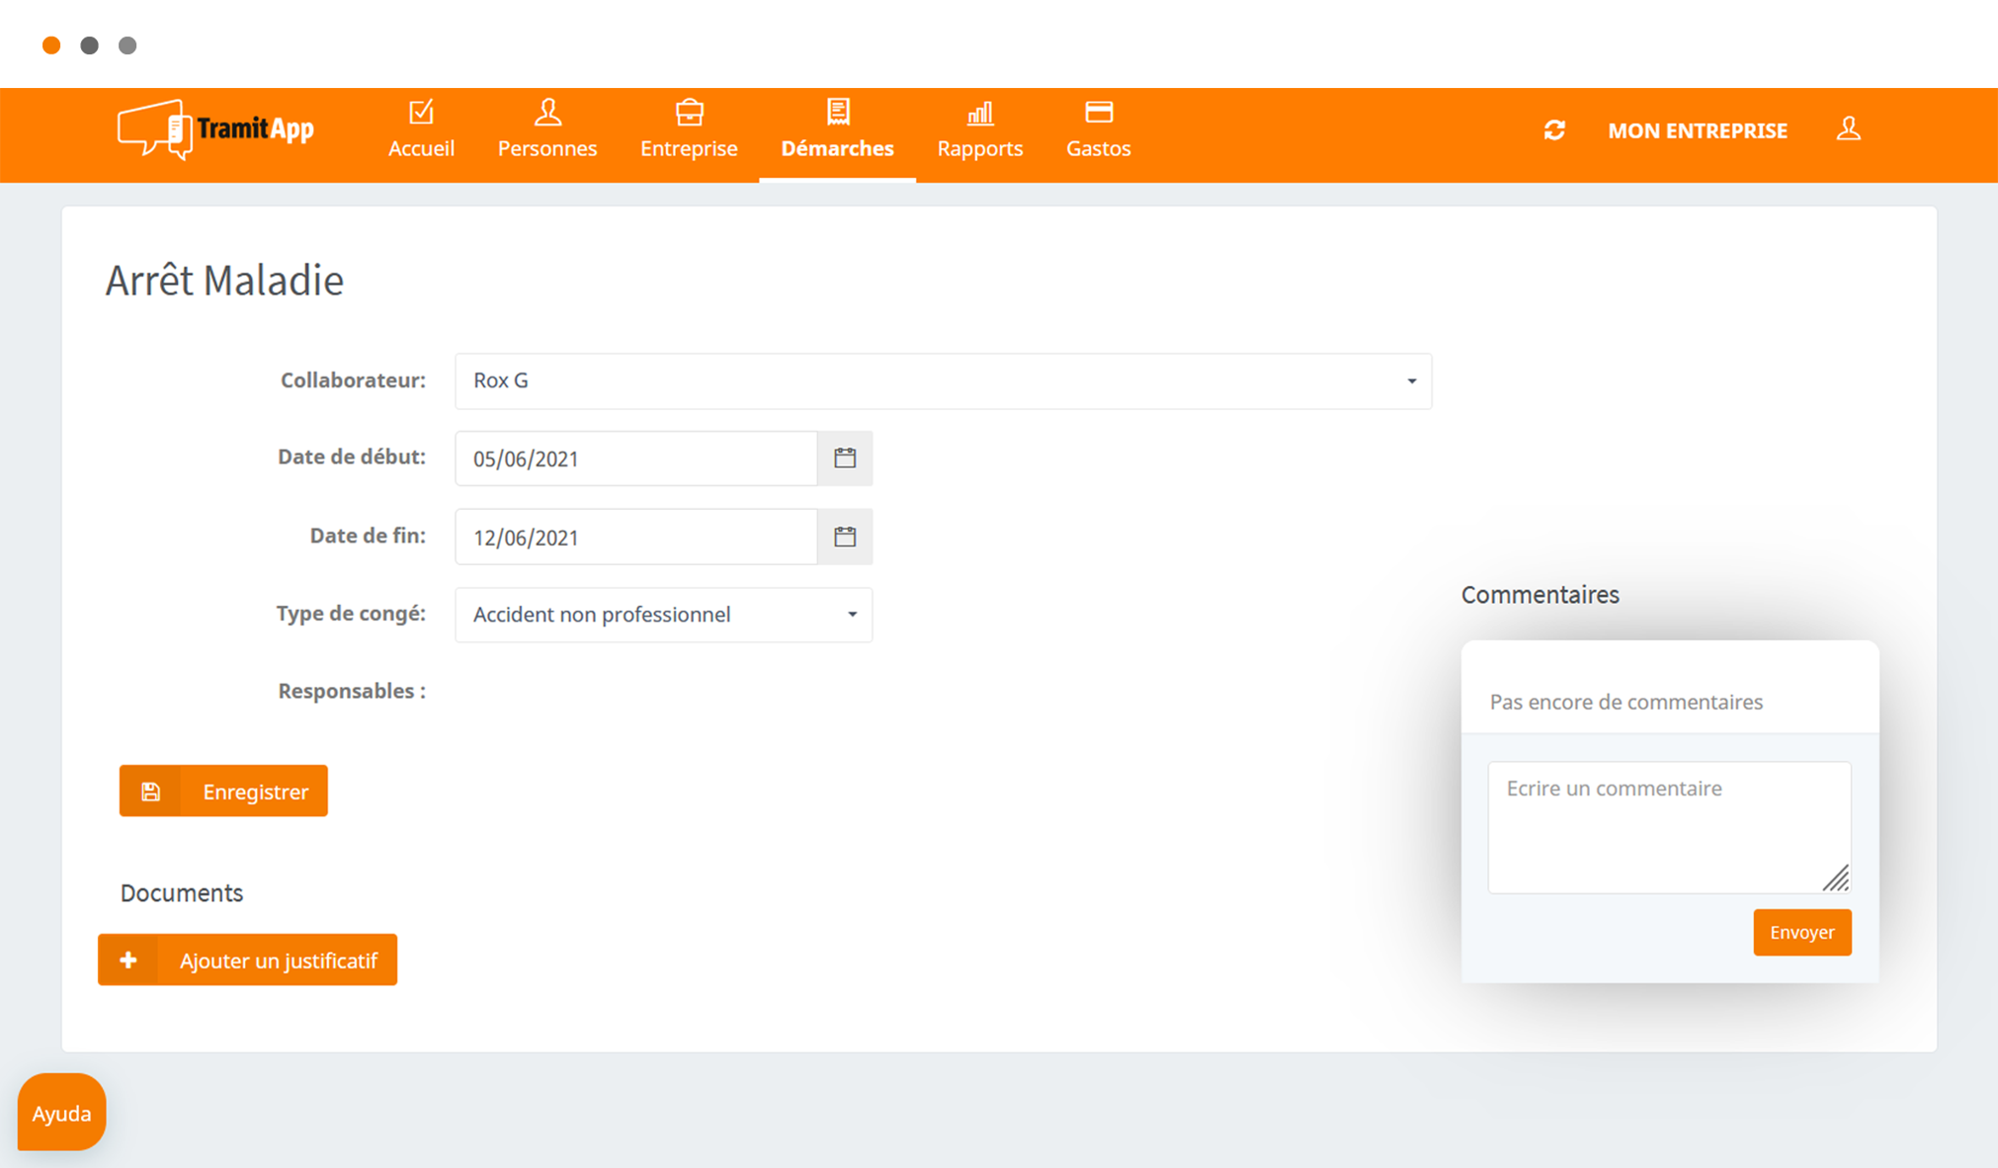Click the Gastos card icon
Viewport: 1998px width, 1168px height.
pos(1099,113)
